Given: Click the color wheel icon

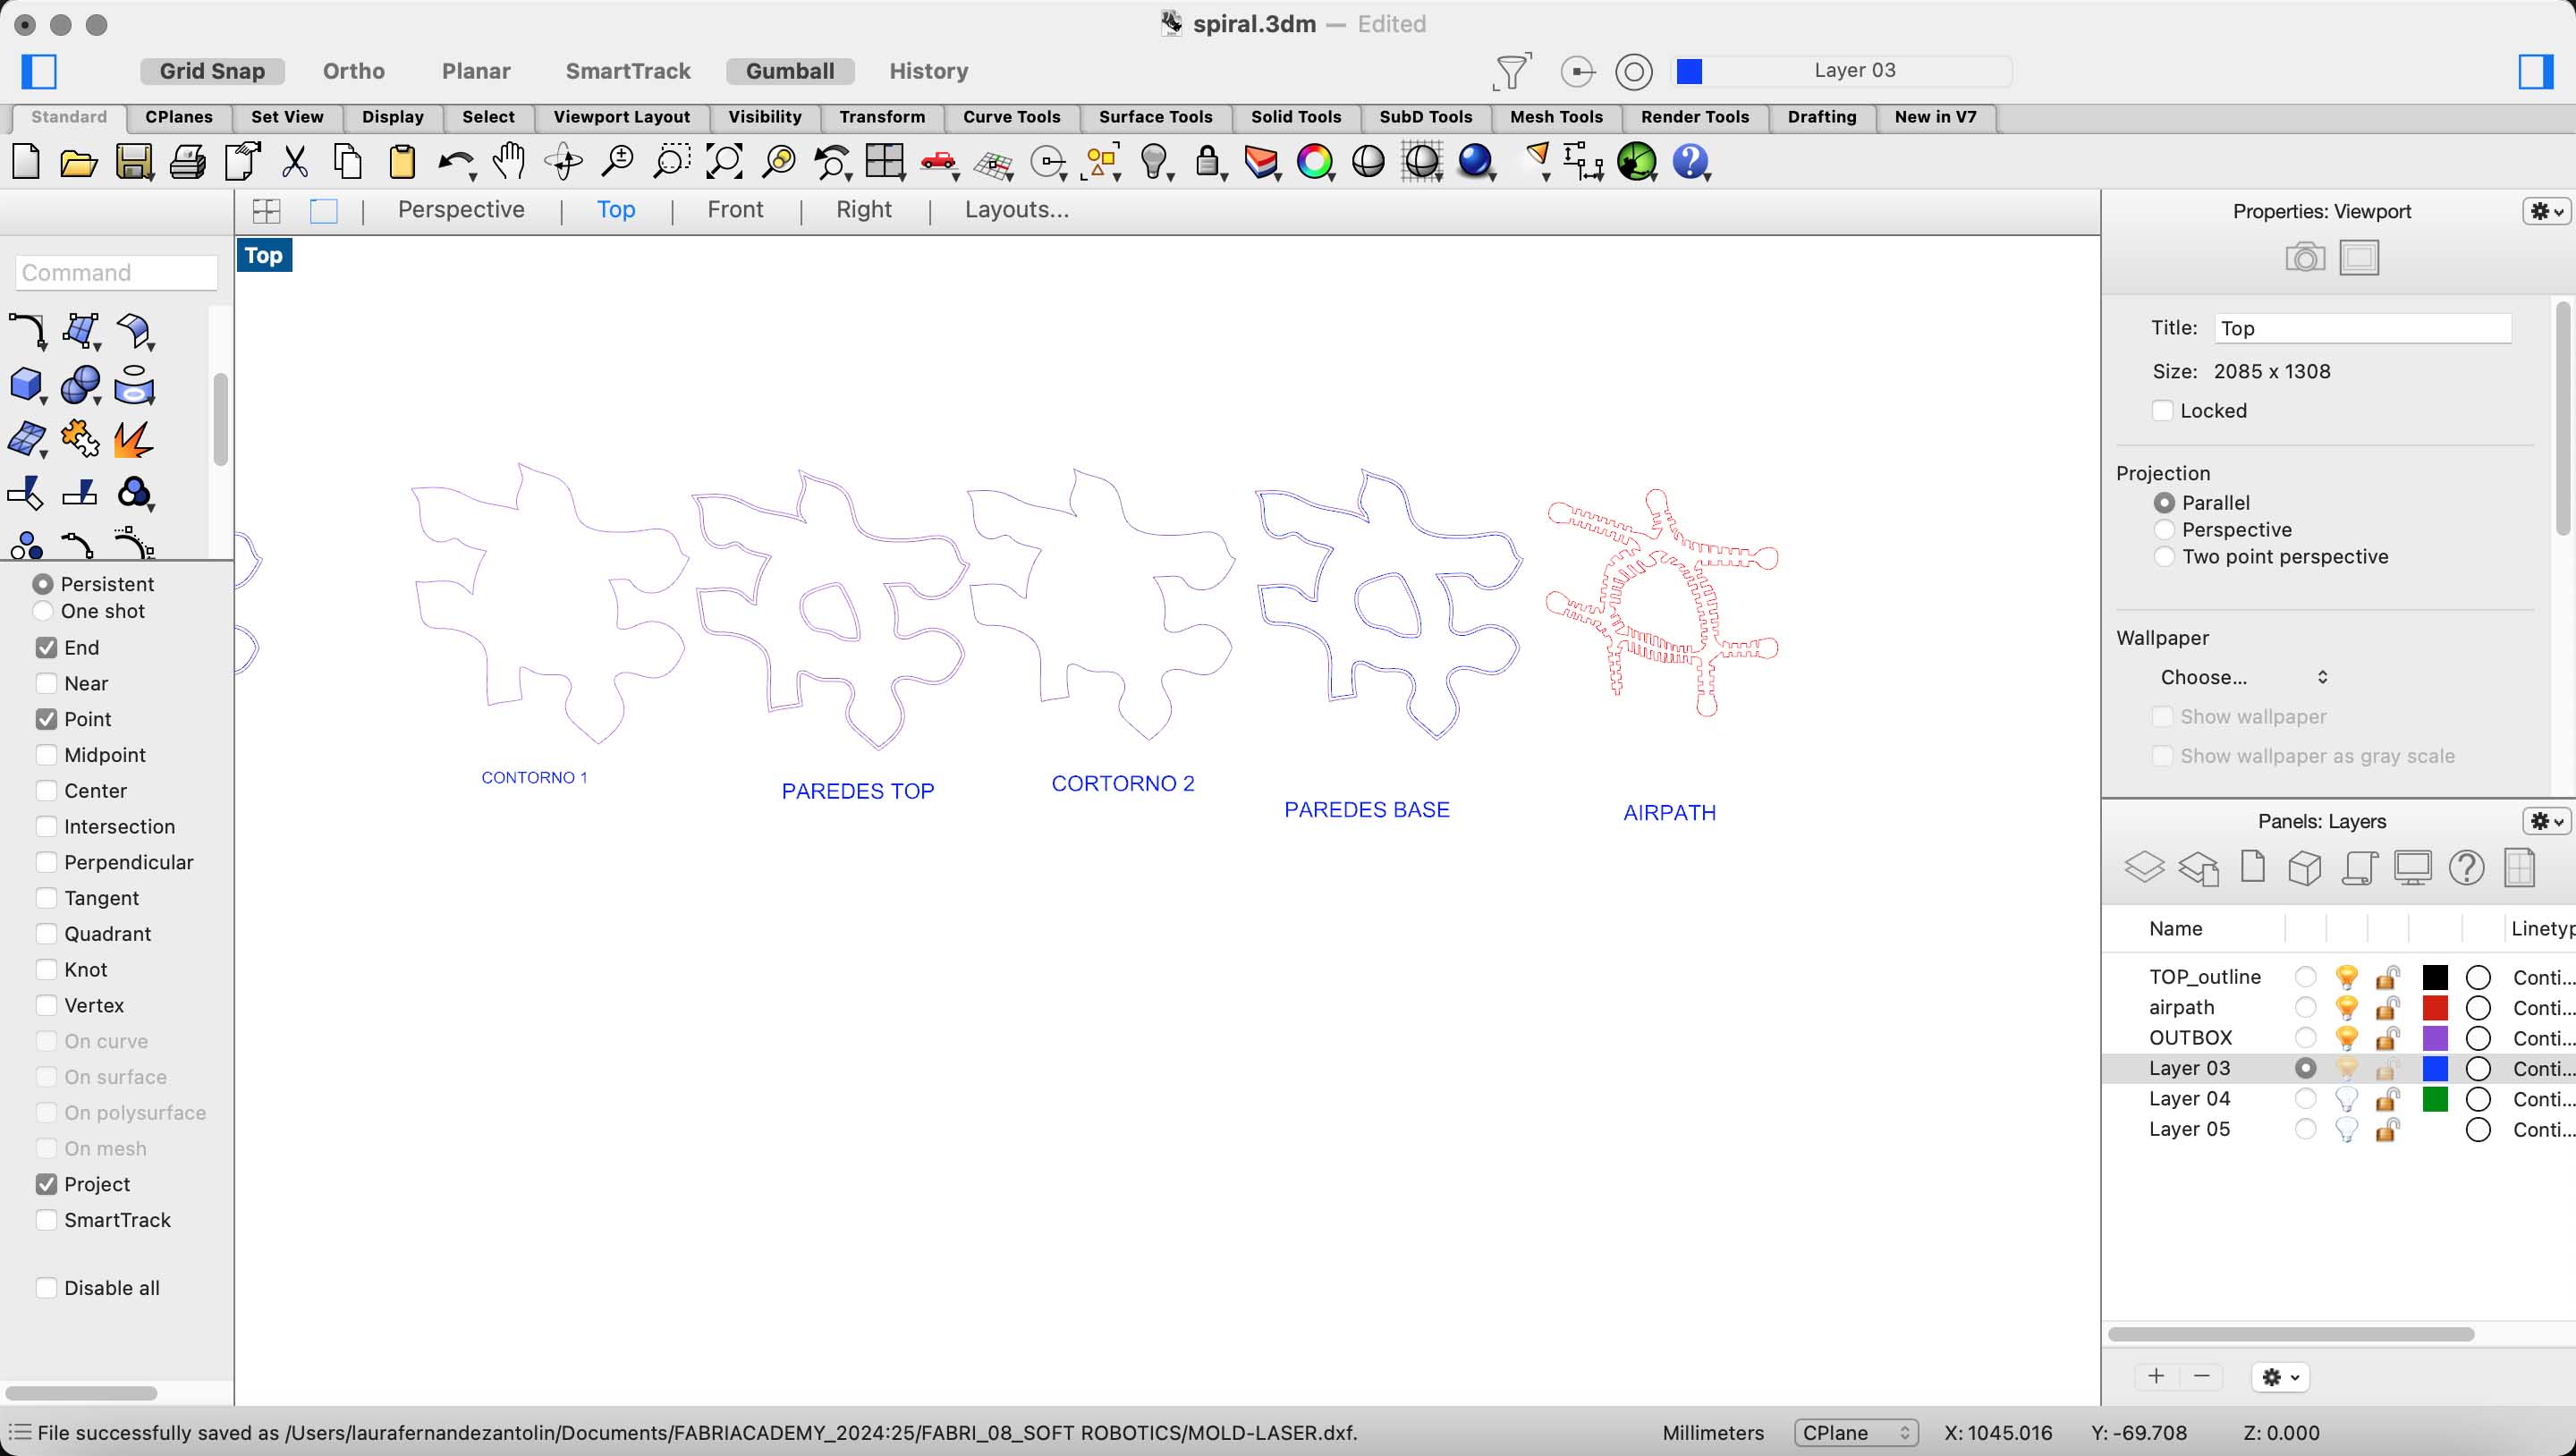Looking at the screenshot, I should (1315, 162).
